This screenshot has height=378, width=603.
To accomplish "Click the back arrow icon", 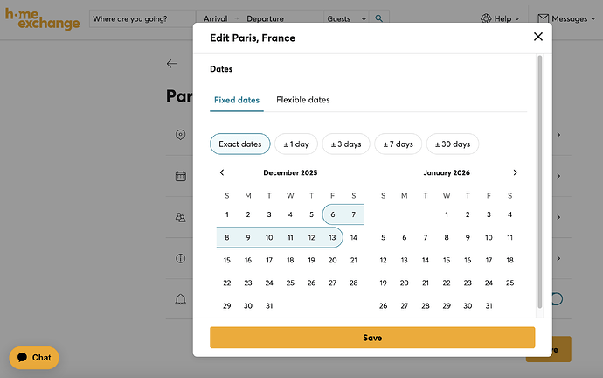I will click(172, 64).
